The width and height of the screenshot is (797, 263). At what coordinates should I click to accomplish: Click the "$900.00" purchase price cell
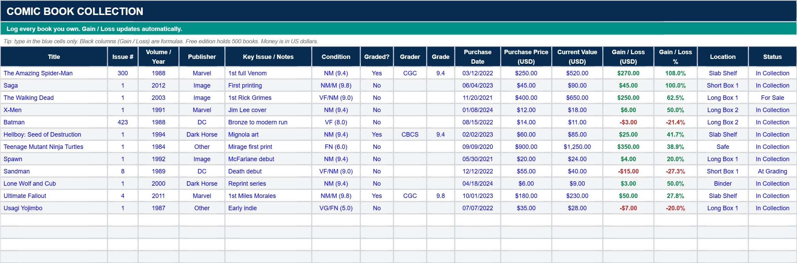[526, 147]
